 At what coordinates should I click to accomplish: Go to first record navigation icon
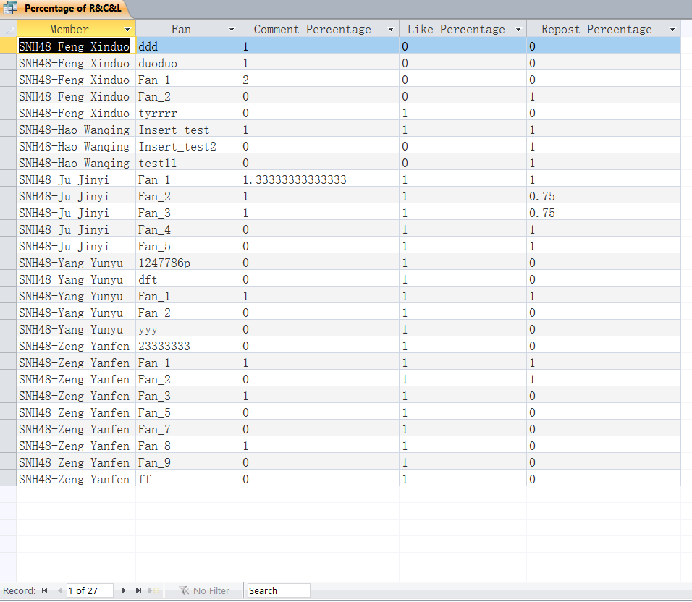(45, 590)
